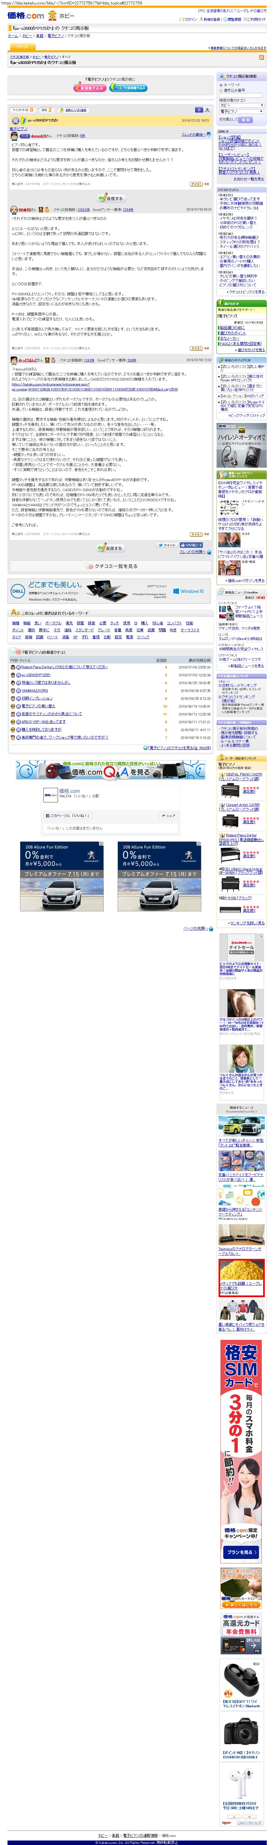Screen dimensions: 274x1845
Task: Click the Aa keywords section icon
Action: [x=15, y=613]
